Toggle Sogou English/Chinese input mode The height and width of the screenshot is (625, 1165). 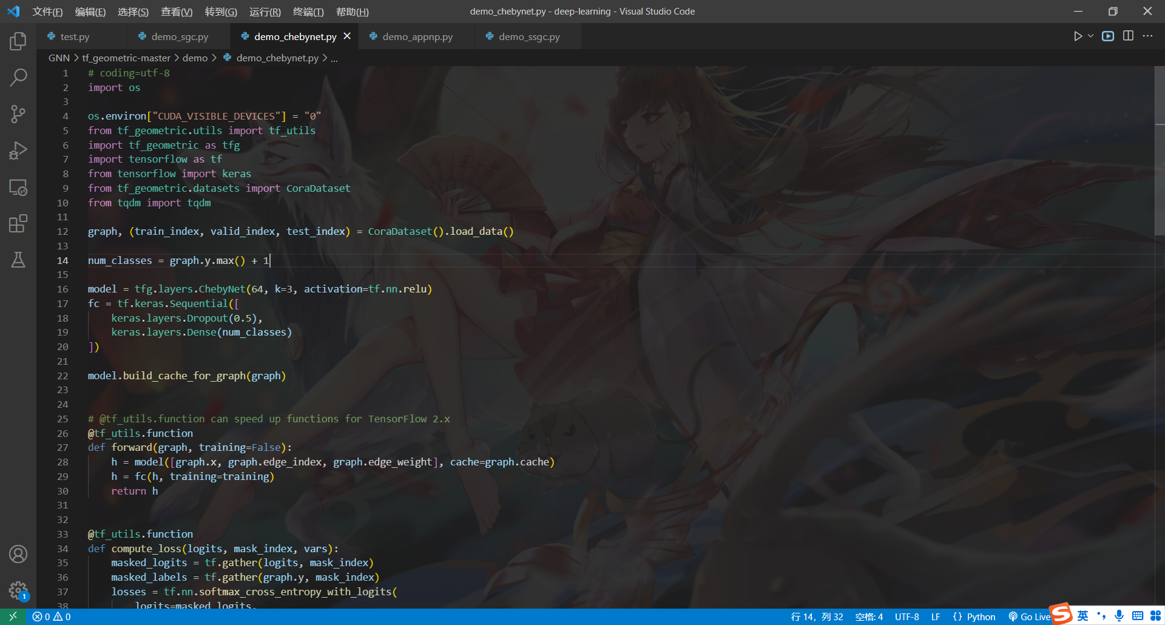pyautogui.click(x=1082, y=615)
